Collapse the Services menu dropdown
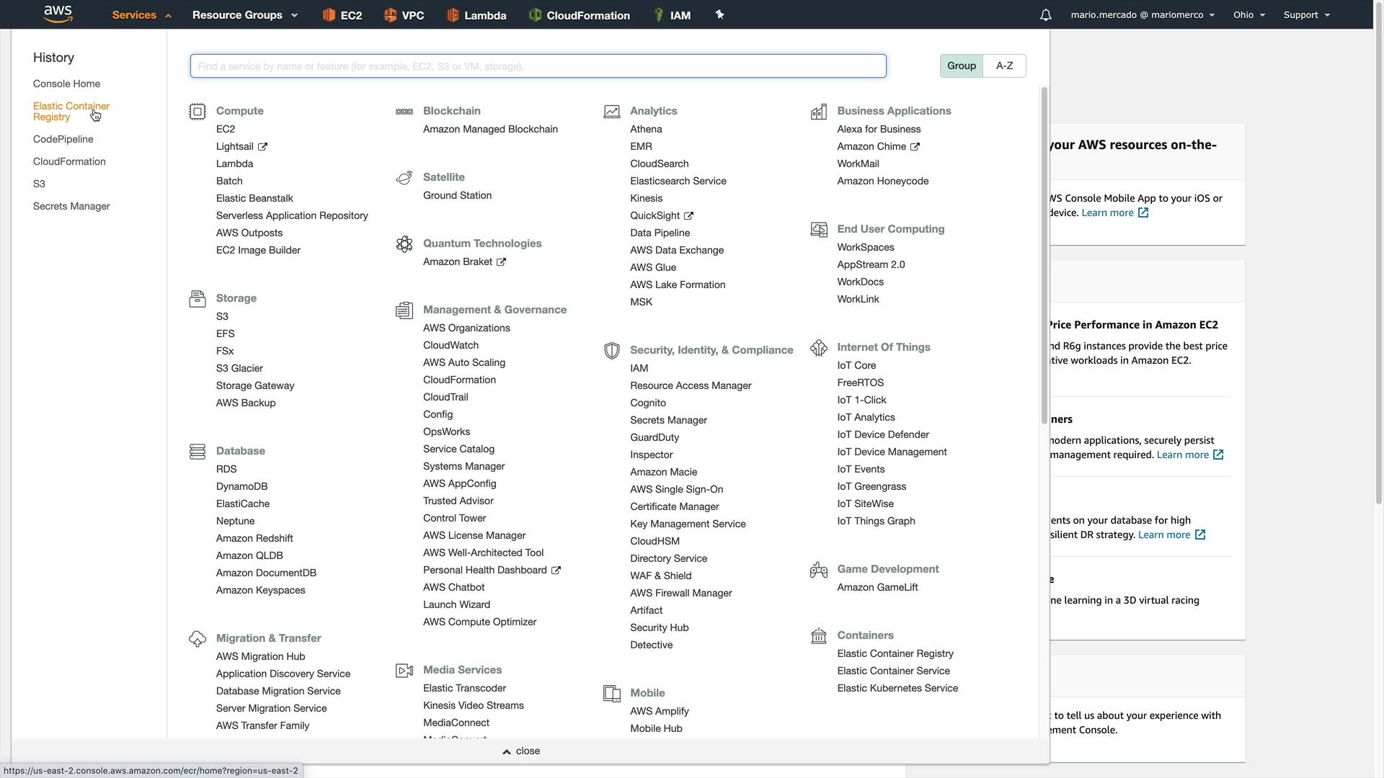 click(x=141, y=15)
